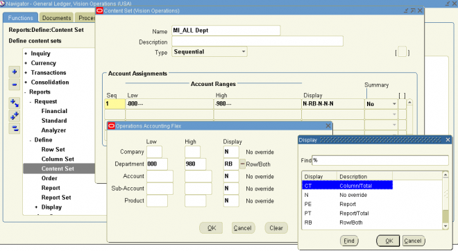Click the scroll down arrow in Display list
Screen dimensions: 458x251
(x=445, y=226)
